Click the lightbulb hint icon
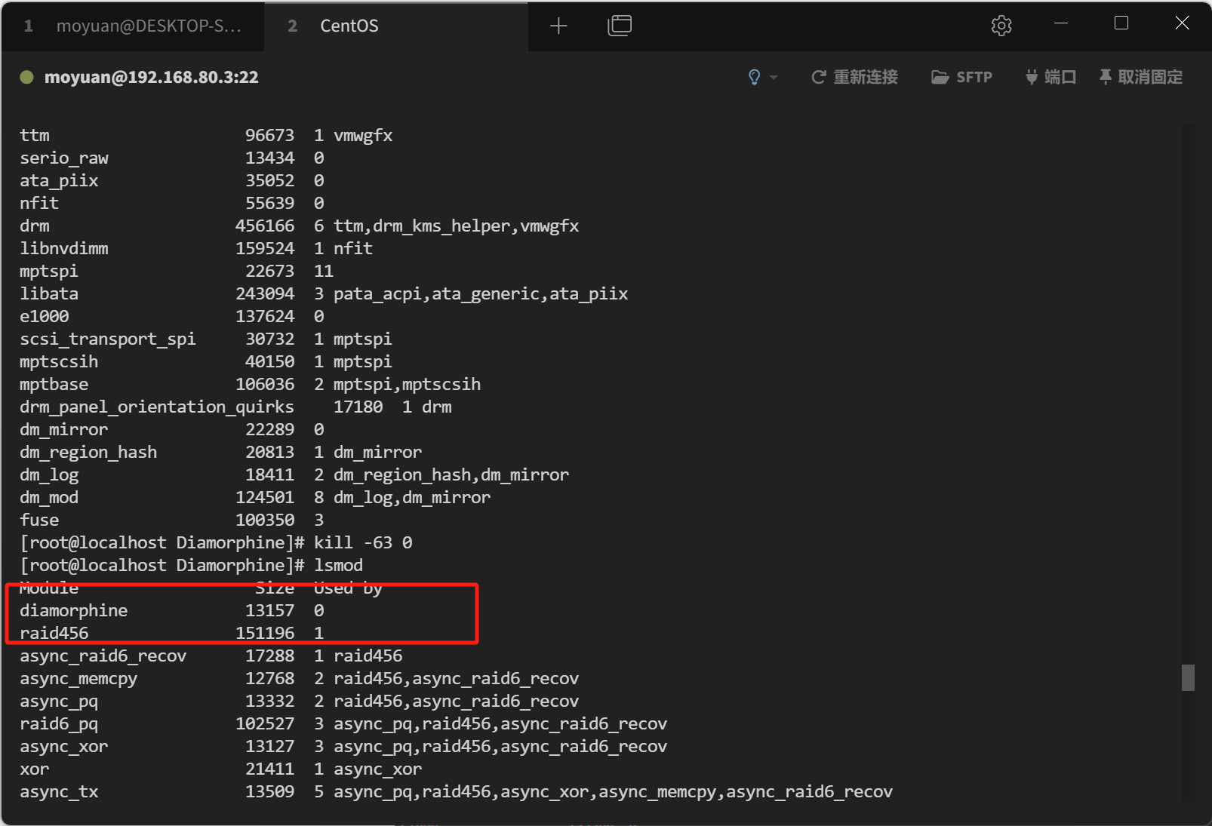 click(x=754, y=77)
